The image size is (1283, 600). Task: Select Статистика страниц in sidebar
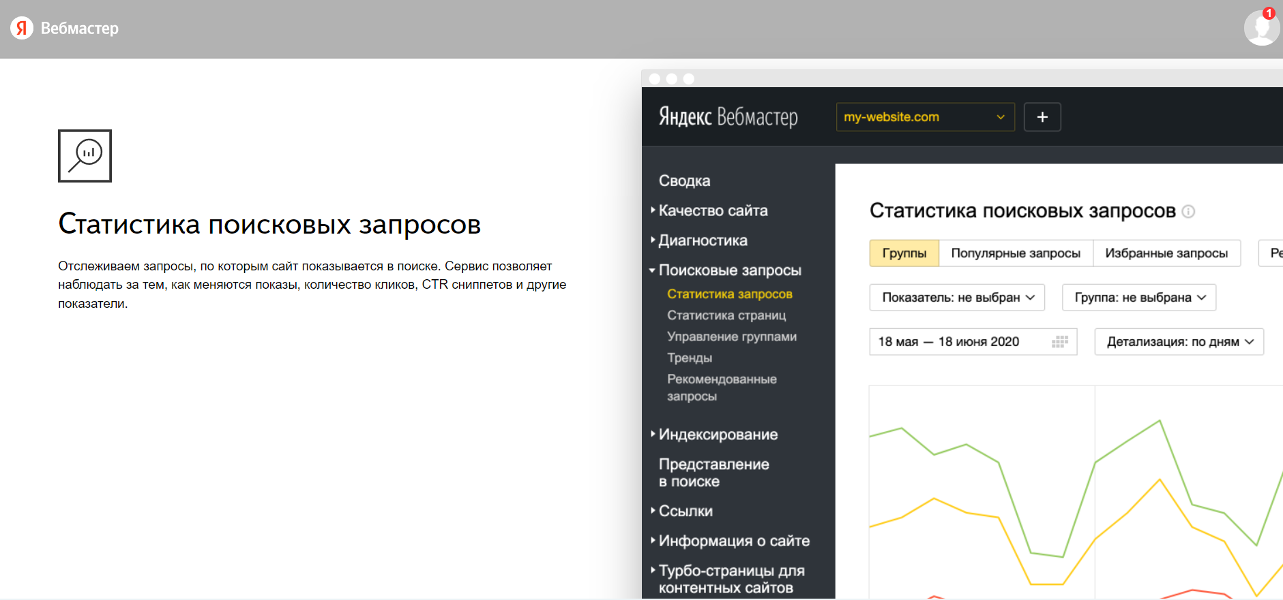pyautogui.click(x=726, y=315)
